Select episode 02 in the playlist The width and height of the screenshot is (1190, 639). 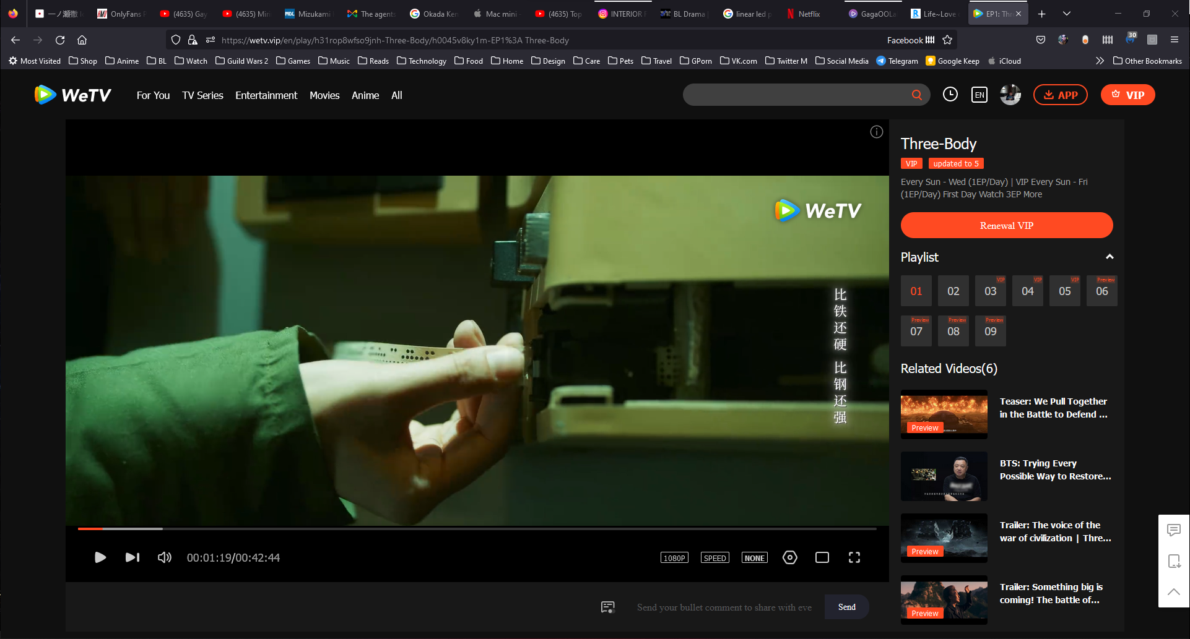(953, 291)
